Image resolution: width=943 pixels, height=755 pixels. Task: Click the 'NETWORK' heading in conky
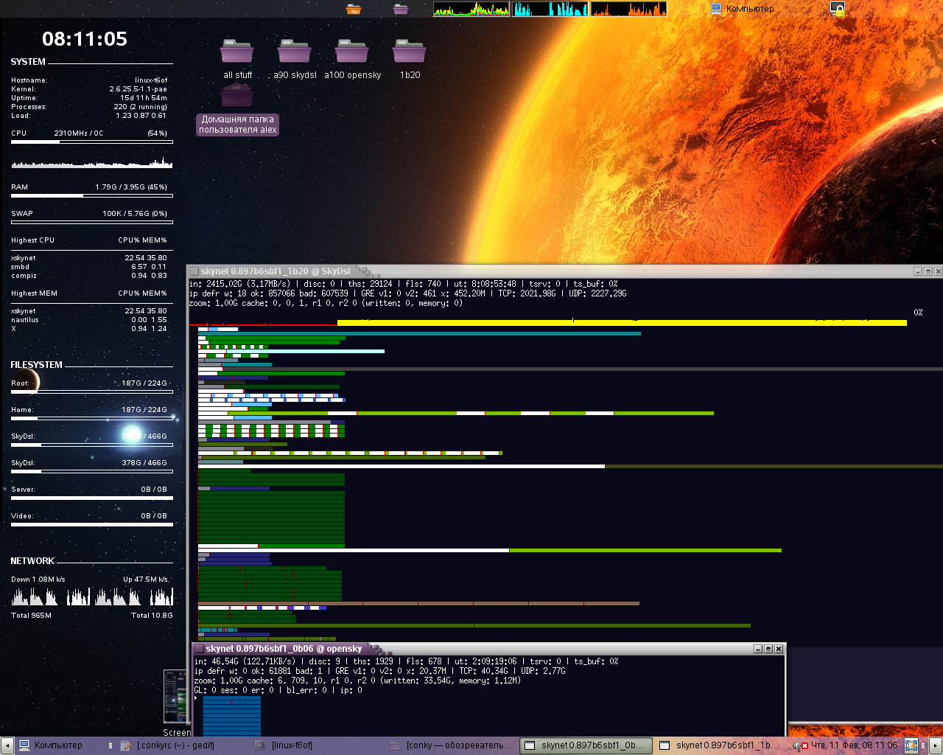32,561
